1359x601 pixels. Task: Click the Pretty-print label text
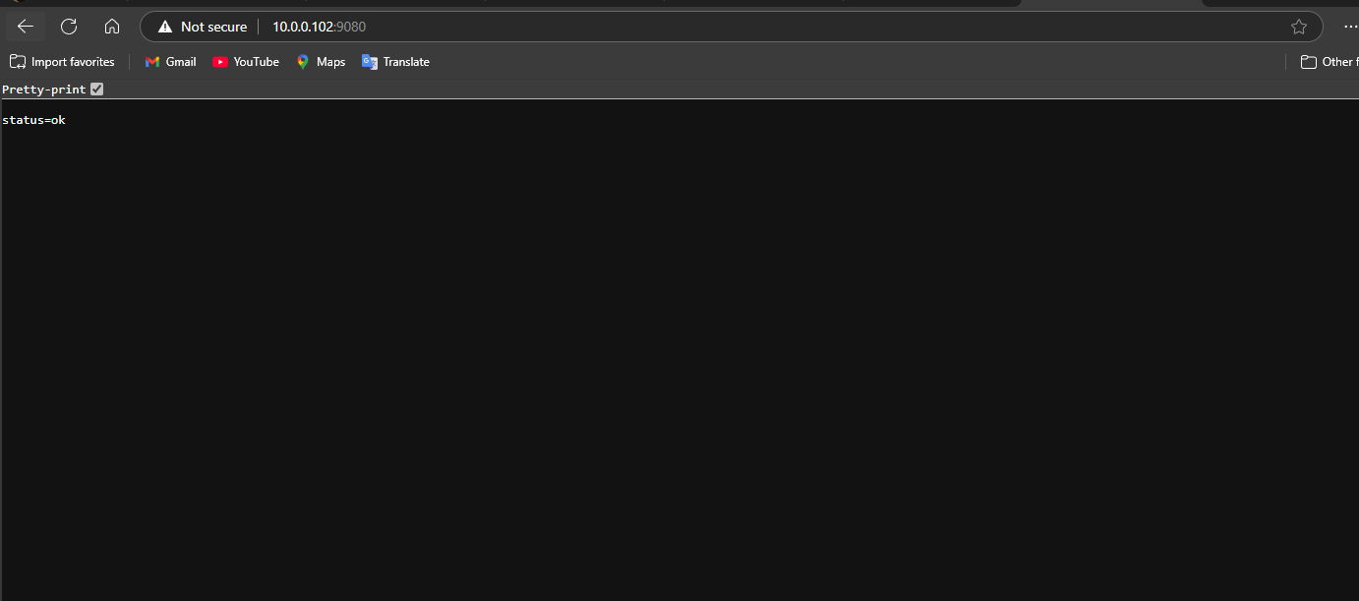tap(43, 90)
